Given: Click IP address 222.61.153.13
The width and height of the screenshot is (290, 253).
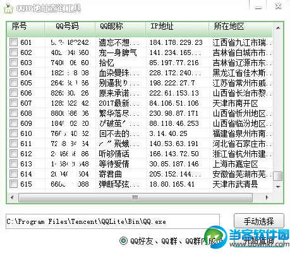Looking at the screenshot, I should [x=174, y=93].
